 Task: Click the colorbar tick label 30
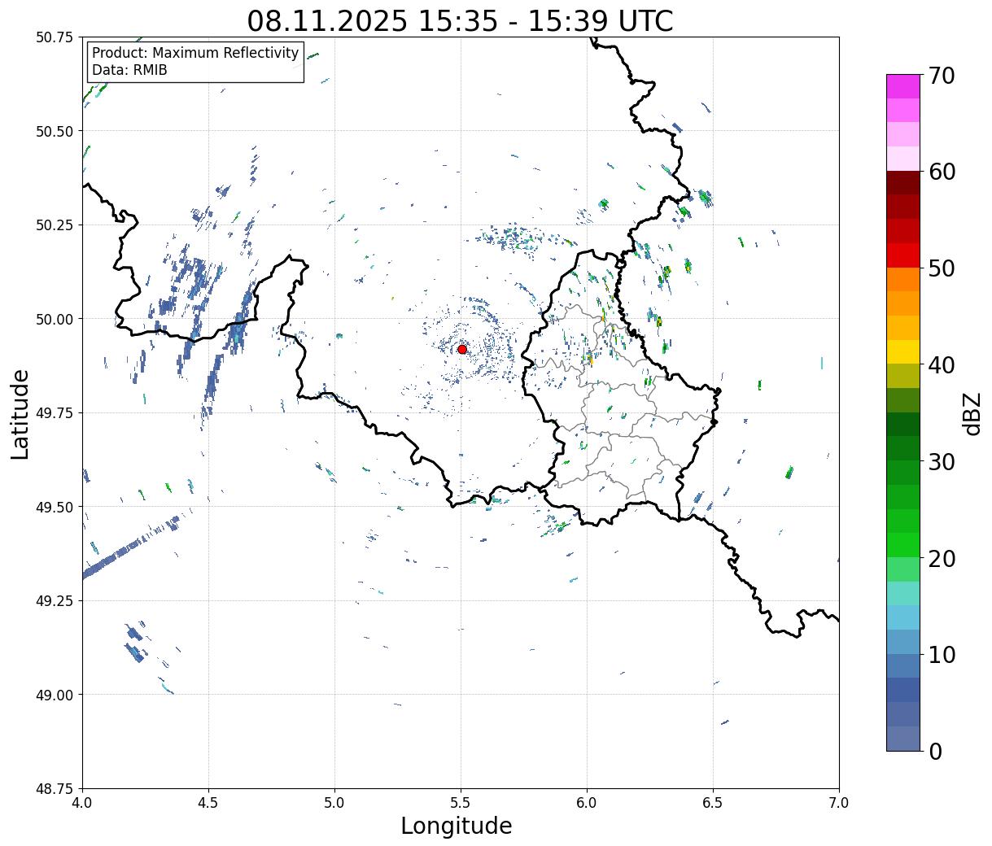tap(942, 461)
